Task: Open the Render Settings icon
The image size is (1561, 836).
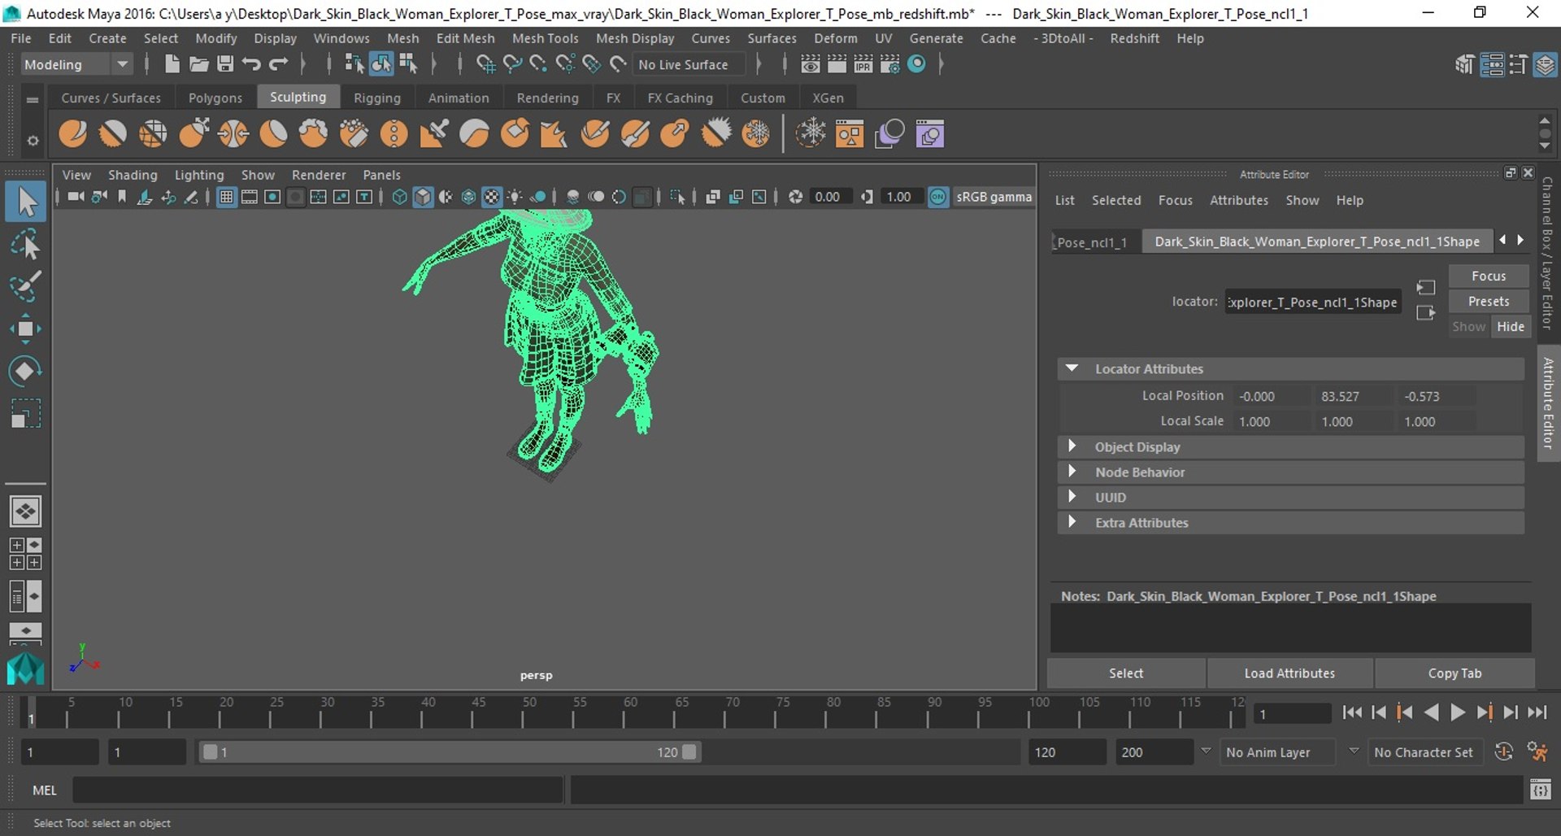Action: pos(889,64)
